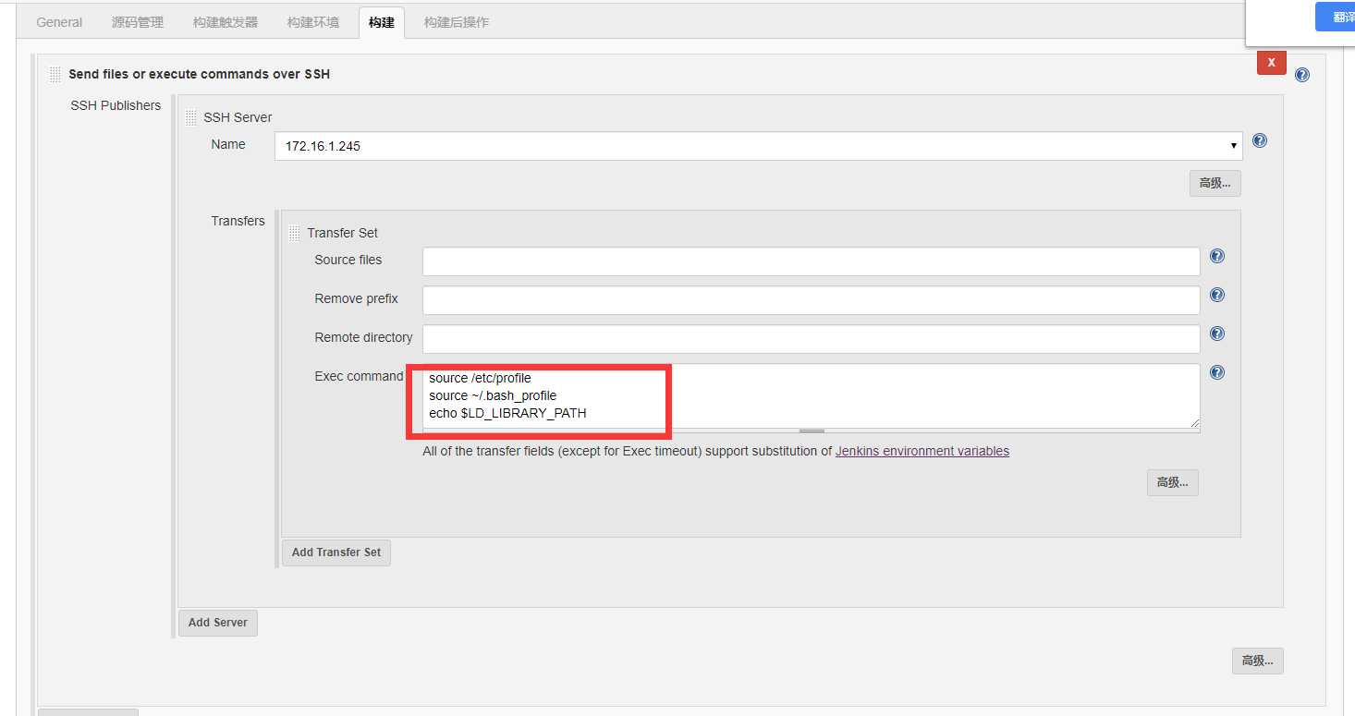Viewport: 1355px width, 716px height.
Task: Open help icon for Exec command field
Action: pyautogui.click(x=1217, y=372)
